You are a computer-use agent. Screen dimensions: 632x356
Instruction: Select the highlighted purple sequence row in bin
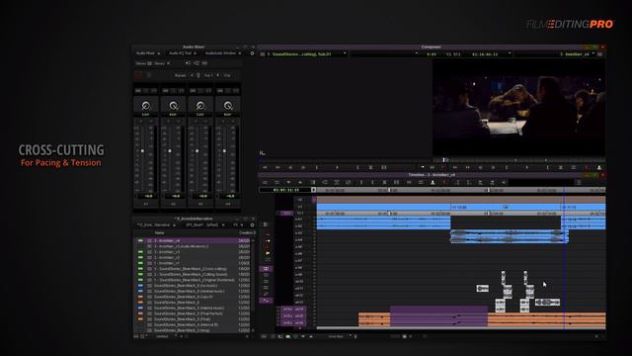click(193, 240)
